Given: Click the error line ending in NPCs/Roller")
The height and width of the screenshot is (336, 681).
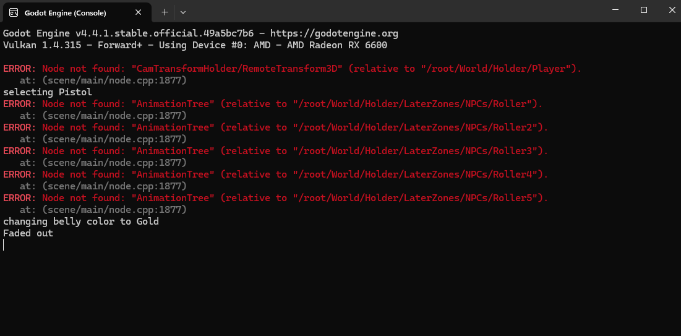Looking at the screenshot, I should click(273, 104).
